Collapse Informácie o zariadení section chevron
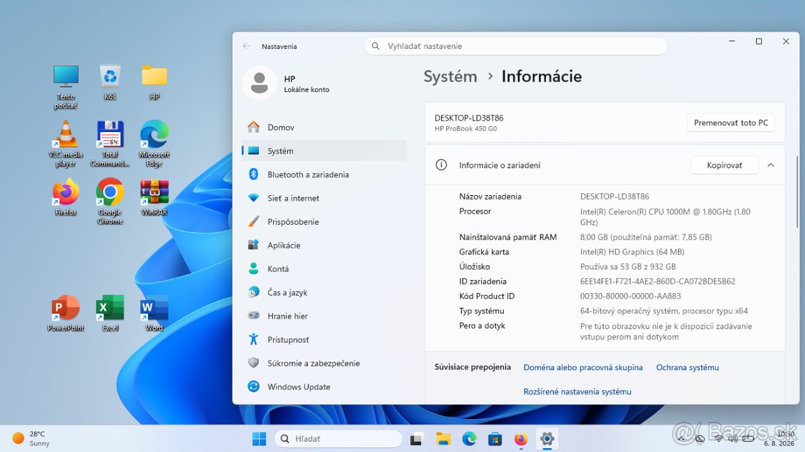 pos(771,165)
